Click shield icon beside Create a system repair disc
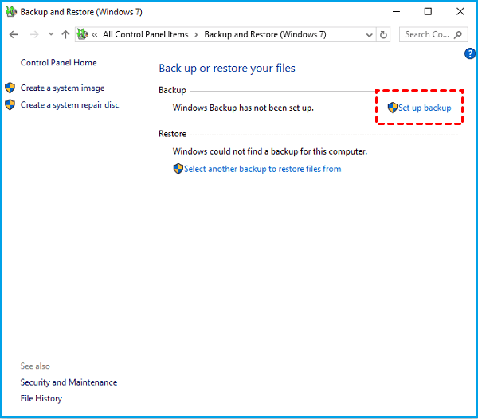Image resolution: width=478 pixels, height=419 pixels. [10, 105]
